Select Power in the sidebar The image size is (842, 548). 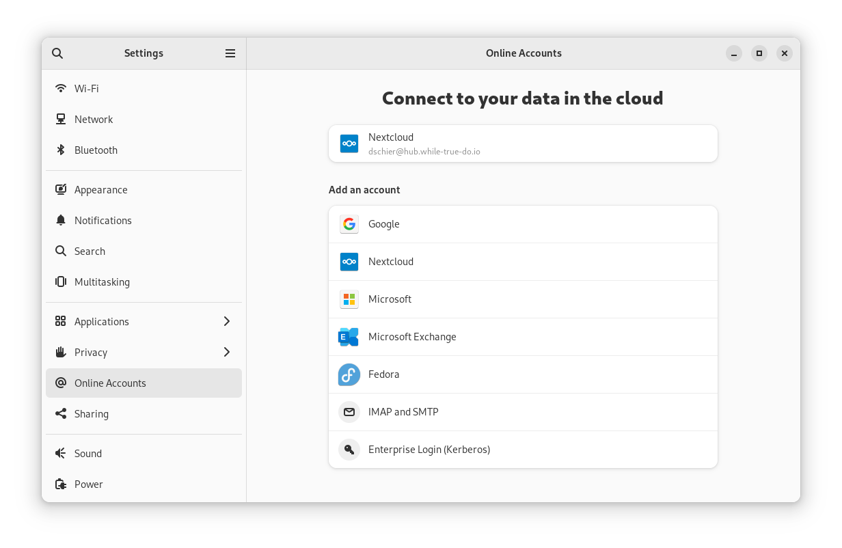point(144,484)
